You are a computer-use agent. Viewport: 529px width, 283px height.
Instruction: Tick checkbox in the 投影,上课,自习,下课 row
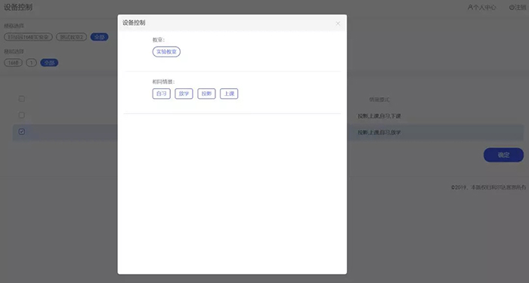click(x=22, y=115)
